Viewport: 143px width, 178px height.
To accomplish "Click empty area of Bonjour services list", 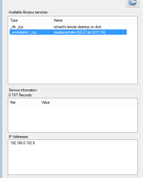I will coord(73,59).
